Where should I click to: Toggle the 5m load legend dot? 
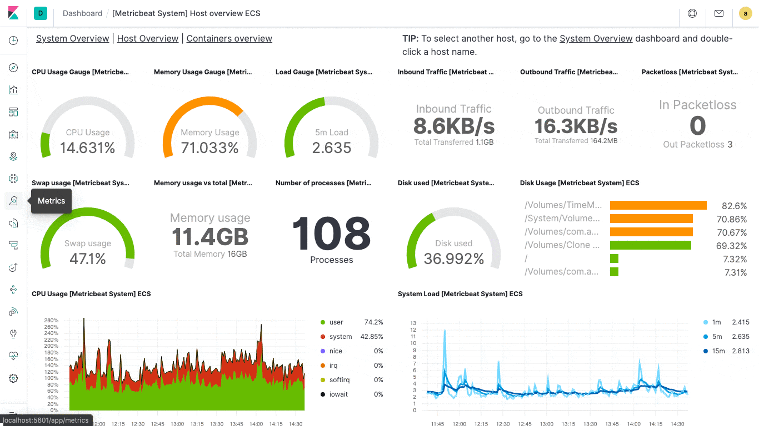(x=706, y=337)
